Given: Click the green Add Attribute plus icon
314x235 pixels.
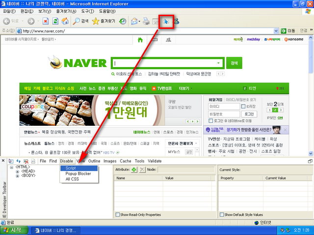Looking at the screenshot, I should click(134, 170).
